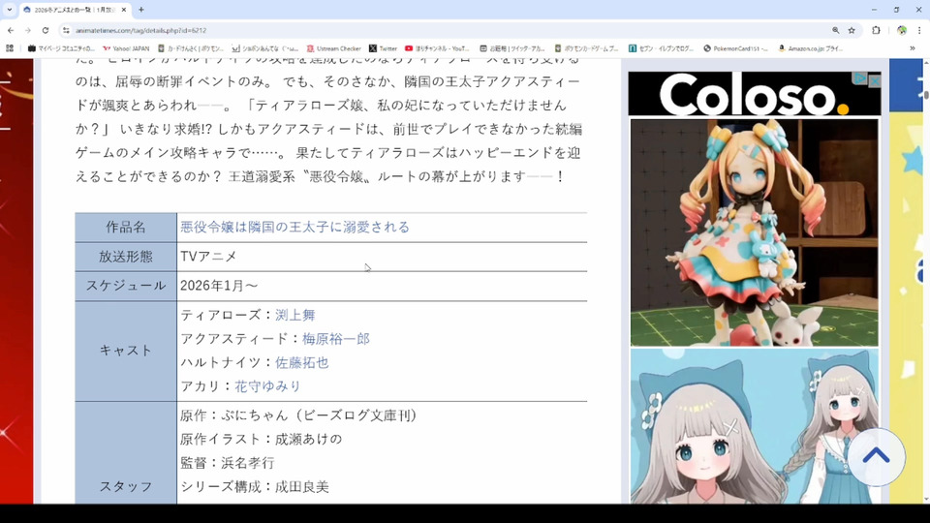The height and width of the screenshot is (523, 930).
Task: Open the zoom magnifier icon in address bar
Action: [x=836, y=30]
